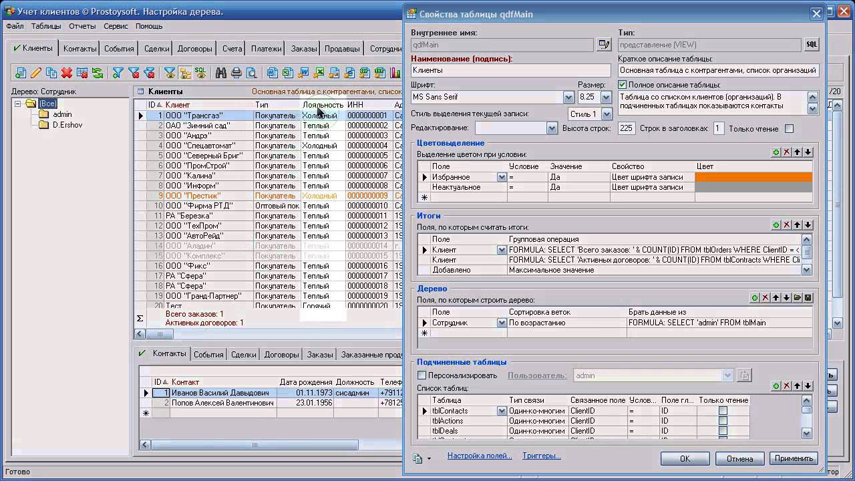Click the save icon in Дерево section

pos(808,298)
